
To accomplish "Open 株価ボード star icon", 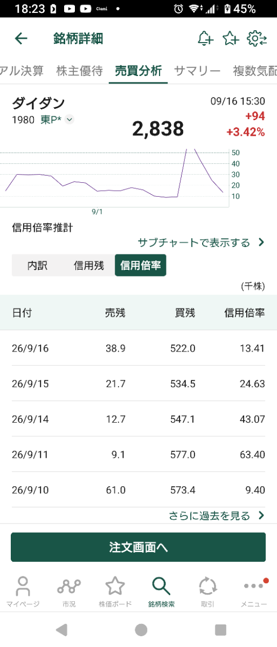I will coord(115,592).
